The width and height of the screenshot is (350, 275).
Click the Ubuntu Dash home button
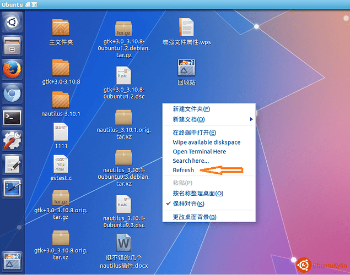point(12,23)
